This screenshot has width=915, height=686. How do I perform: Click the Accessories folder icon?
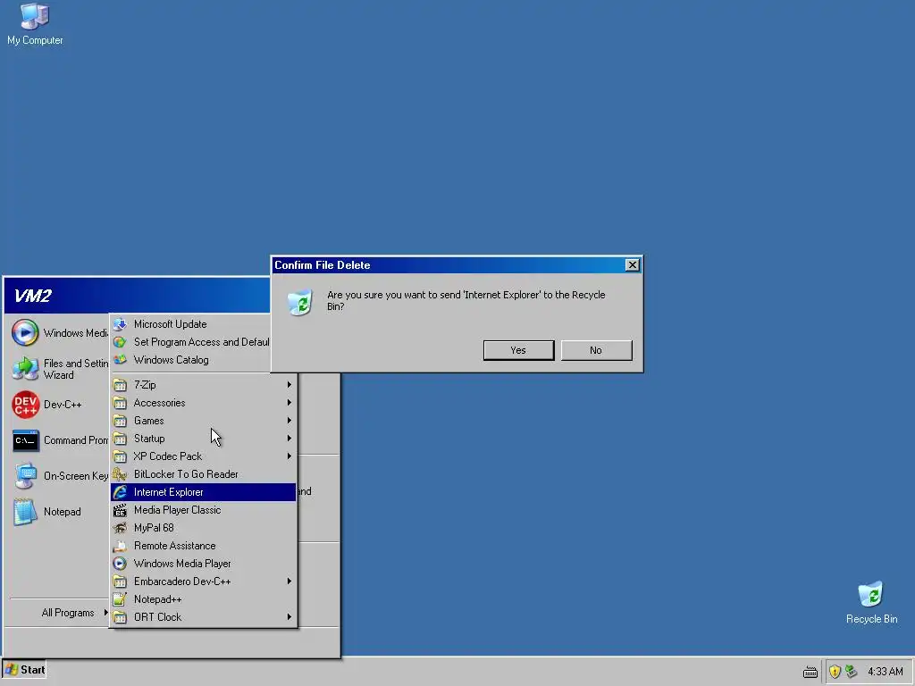(120, 403)
